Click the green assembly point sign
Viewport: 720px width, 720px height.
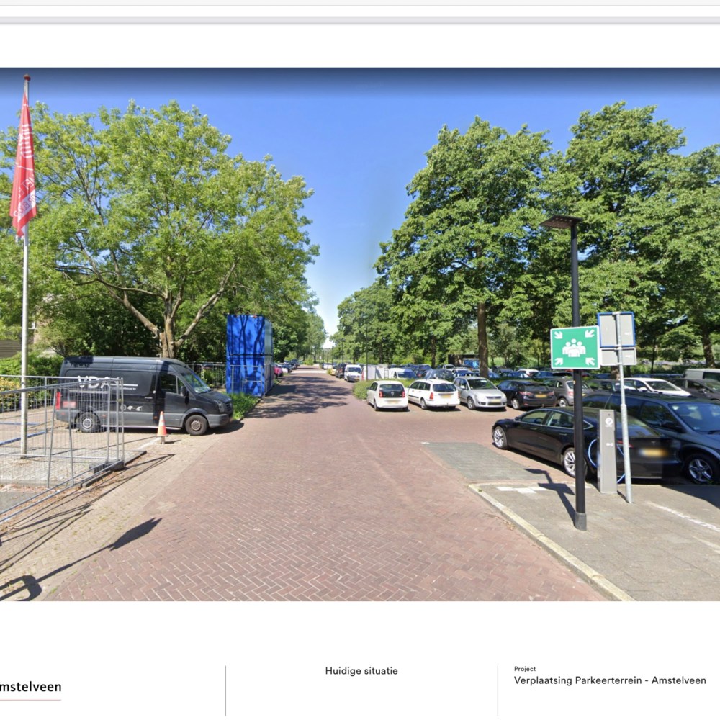pos(575,347)
